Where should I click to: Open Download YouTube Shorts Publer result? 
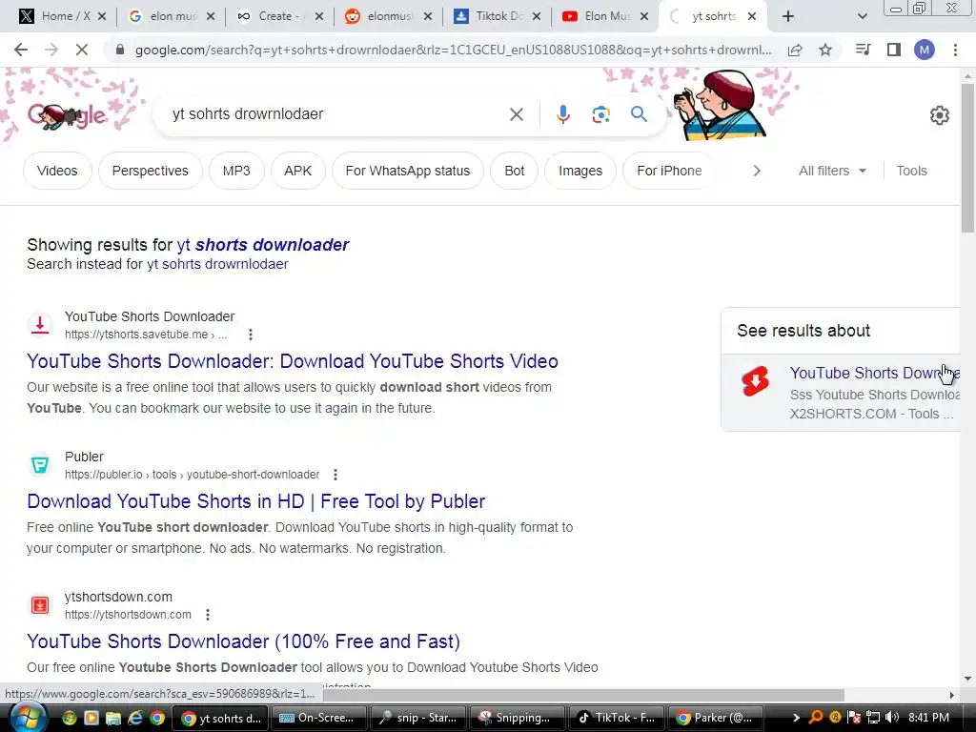[255, 501]
